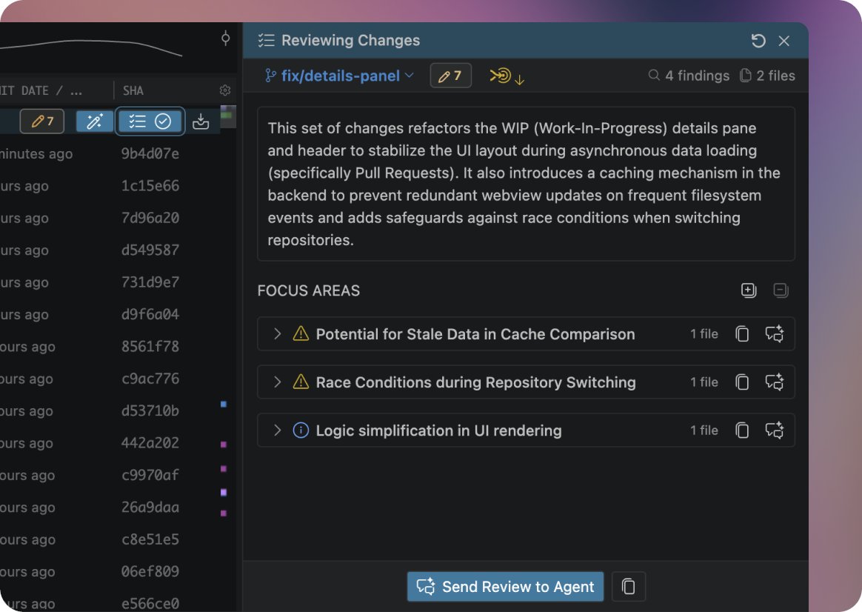Click the 1 file label on Stale Data row
This screenshot has height=612, width=862.
pyautogui.click(x=704, y=333)
